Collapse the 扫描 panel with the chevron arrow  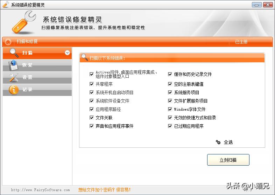[x=67, y=53]
